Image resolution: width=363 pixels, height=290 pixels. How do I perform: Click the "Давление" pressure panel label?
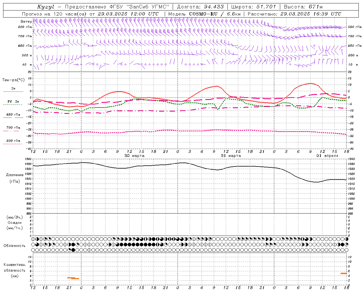coord(15,175)
